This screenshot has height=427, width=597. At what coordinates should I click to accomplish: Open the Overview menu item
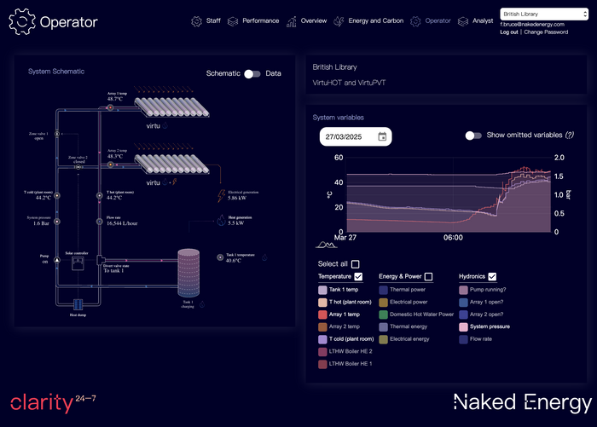tap(314, 21)
